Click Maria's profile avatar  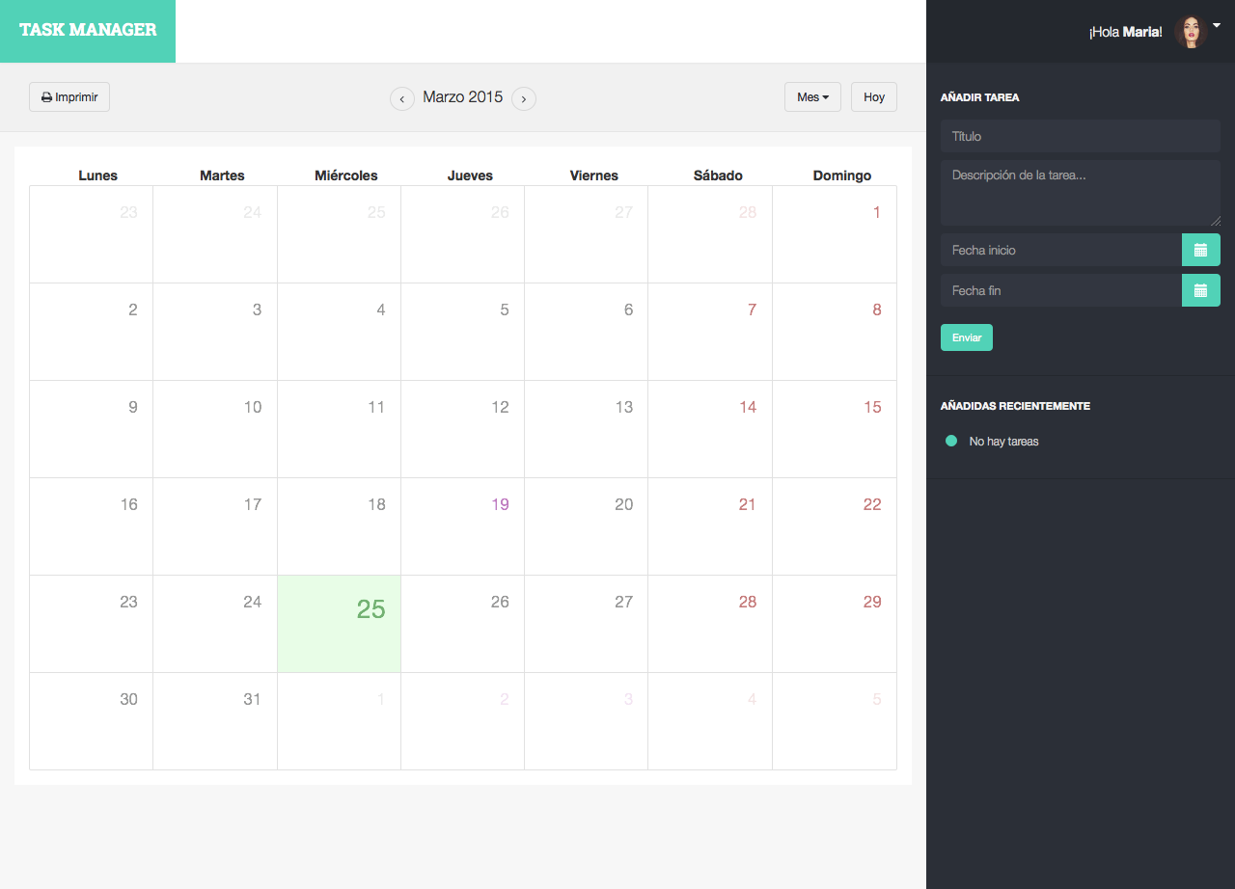coord(1191,32)
